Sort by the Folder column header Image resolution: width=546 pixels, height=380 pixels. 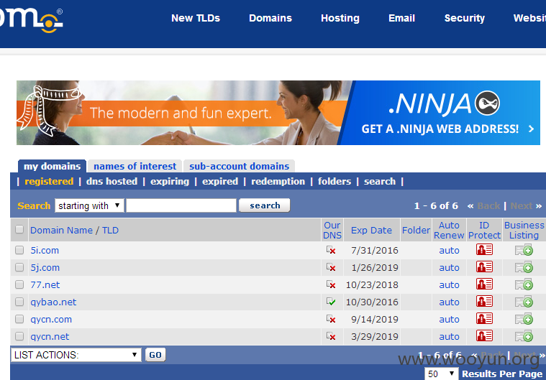click(x=416, y=230)
